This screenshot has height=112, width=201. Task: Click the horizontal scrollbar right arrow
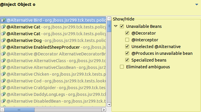[x=104, y=110]
